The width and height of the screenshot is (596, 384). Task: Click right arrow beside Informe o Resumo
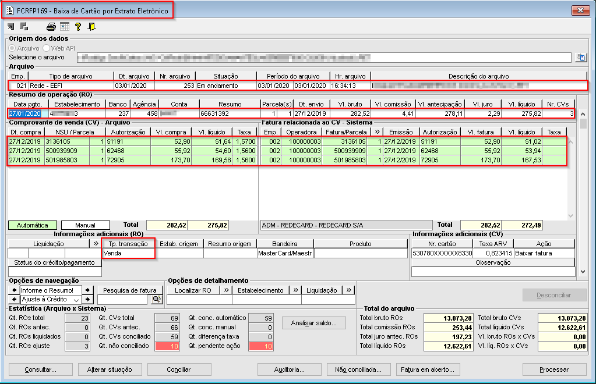click(87, 290)
